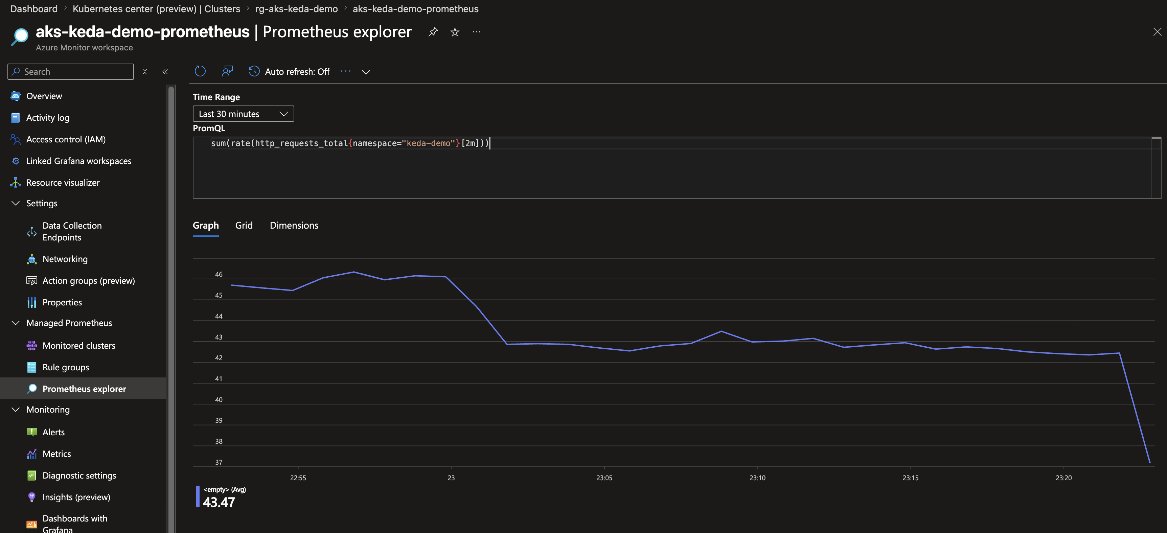Viewport: 1167px width, 533px height.
Task: Open the Resource visualizer icon
Action: pyautogui.click(x=16, y=183)
